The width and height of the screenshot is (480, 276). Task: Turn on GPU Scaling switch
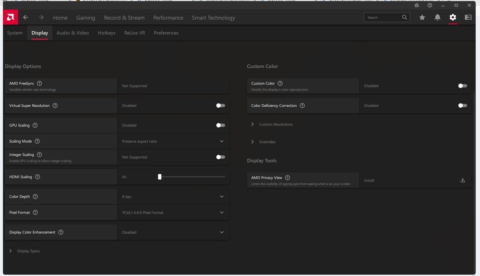pos(220,125)
